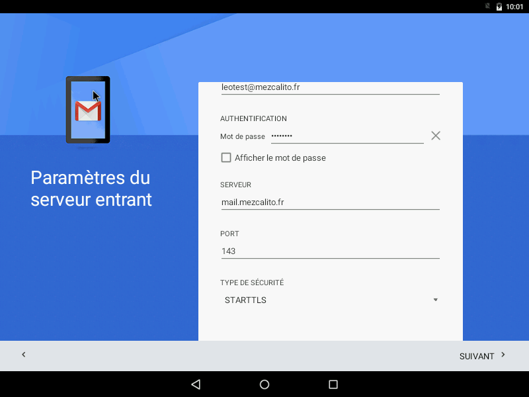The width and height of the screenshot is (529, 397).
Task: Go back using the left chevron
Action: [23, 355]
